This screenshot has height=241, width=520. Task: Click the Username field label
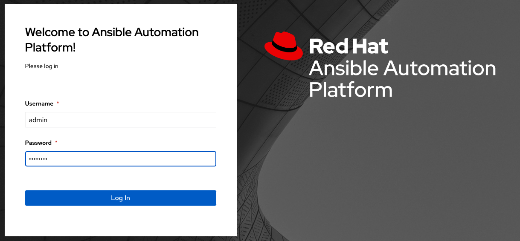point(39,103)
